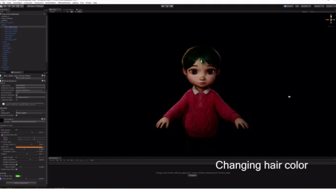Open the Light Probes dropdown
The height and width of the screenshot is (189, 336).
[31, 86]
